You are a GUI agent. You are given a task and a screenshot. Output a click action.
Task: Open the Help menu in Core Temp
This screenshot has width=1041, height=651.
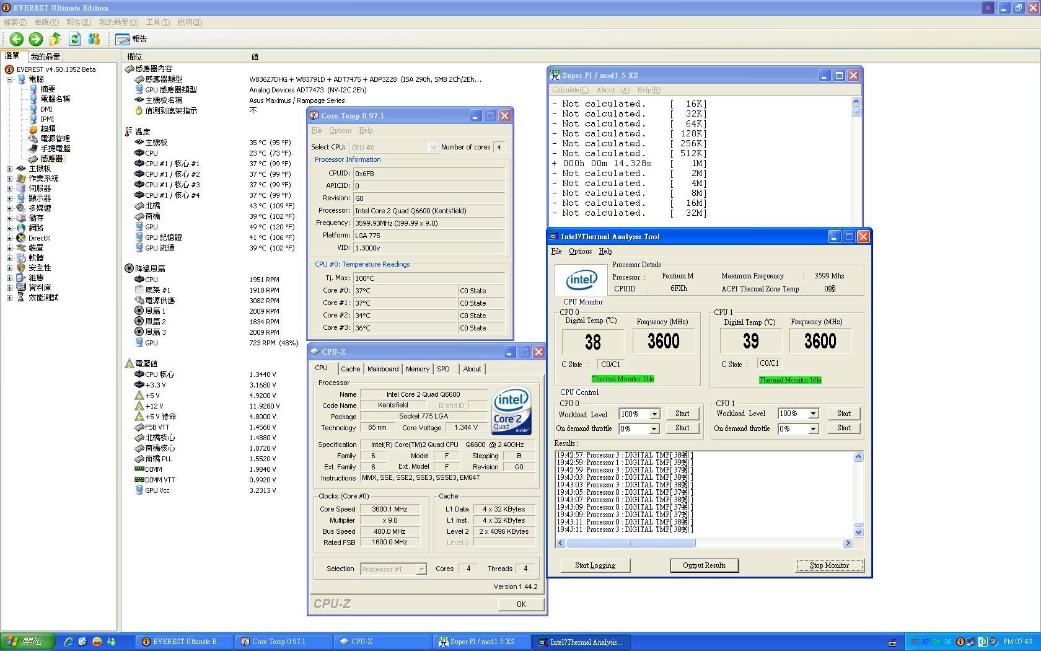pyautogui.click(x=366, y=130)
